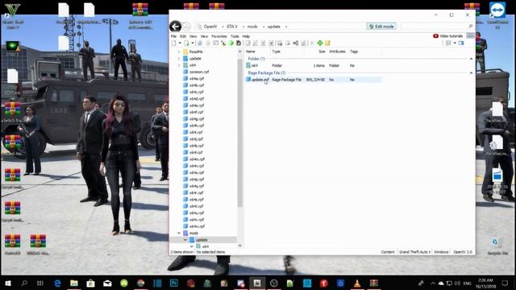Click the tree panel vertical scrollbar
This screenshot has width=516, height=290.
[x=240, y=133]
